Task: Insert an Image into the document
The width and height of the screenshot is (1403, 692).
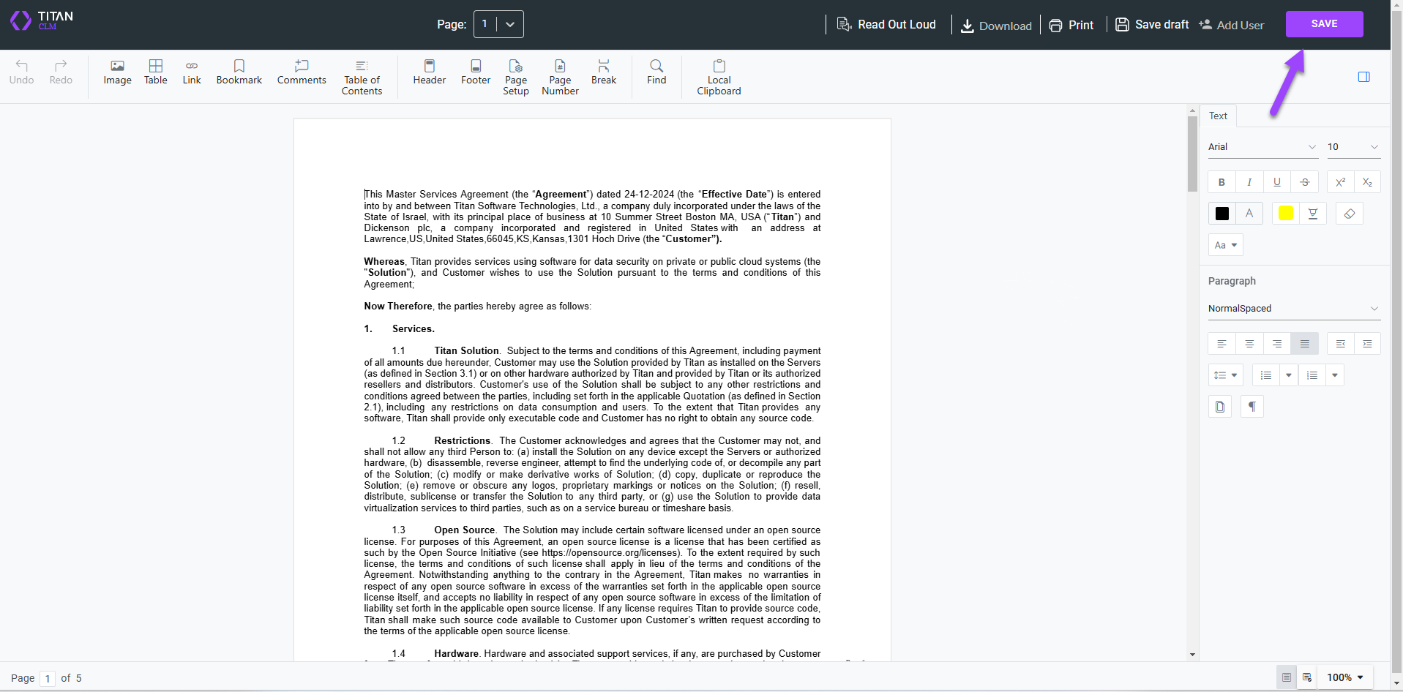Action: [x=117, y=72]
